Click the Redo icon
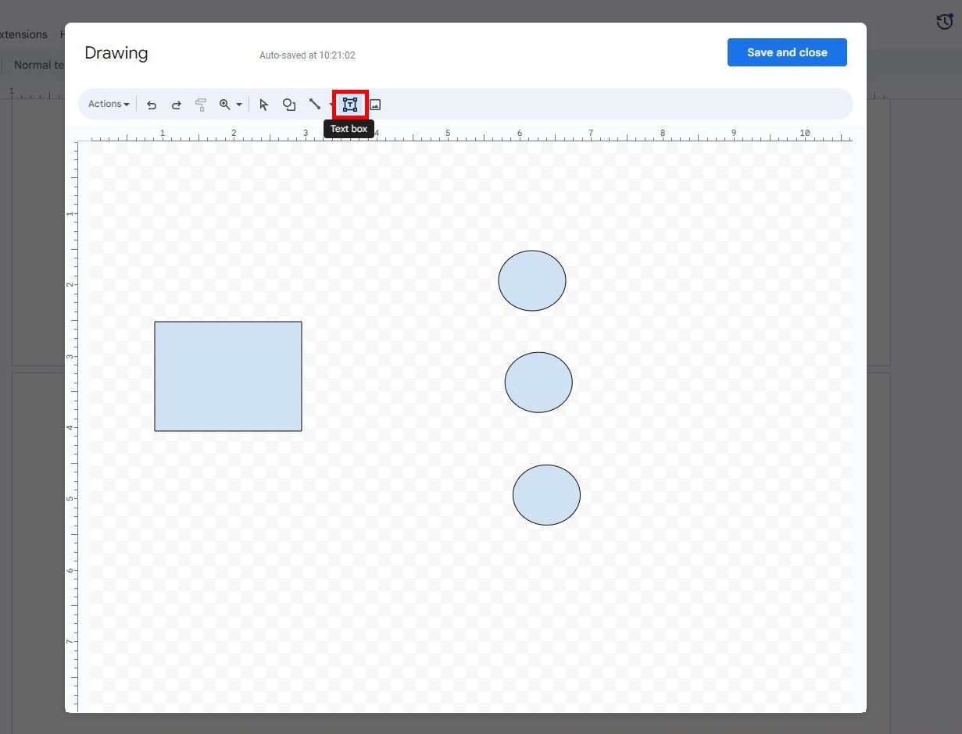This screenshot has height=734, width=962. pos(177,104)
